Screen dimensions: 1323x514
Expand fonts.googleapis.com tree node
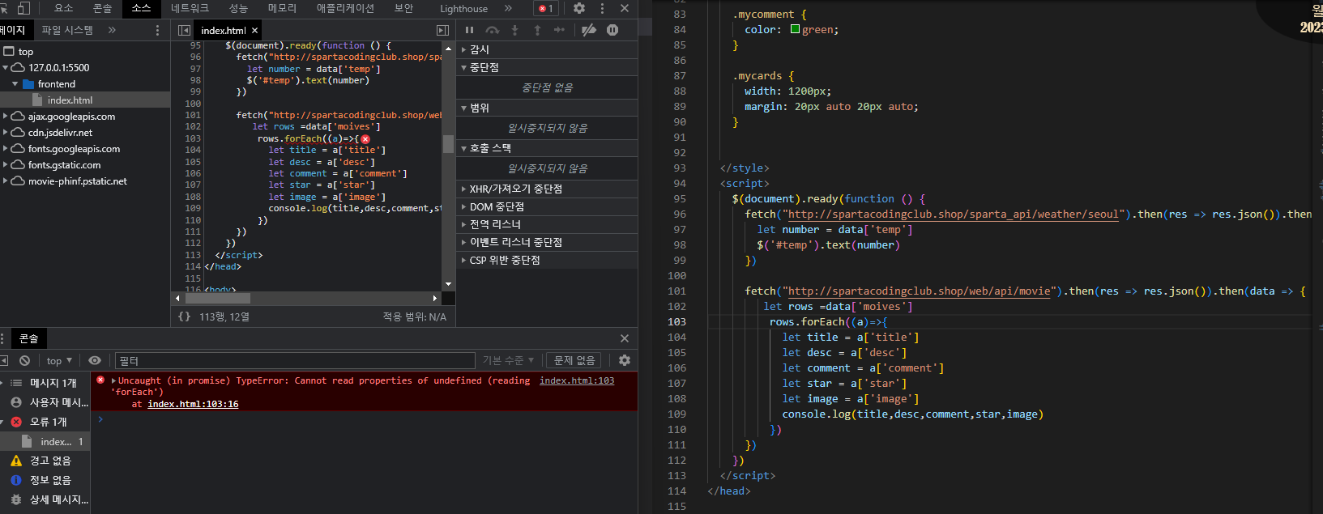6,149
